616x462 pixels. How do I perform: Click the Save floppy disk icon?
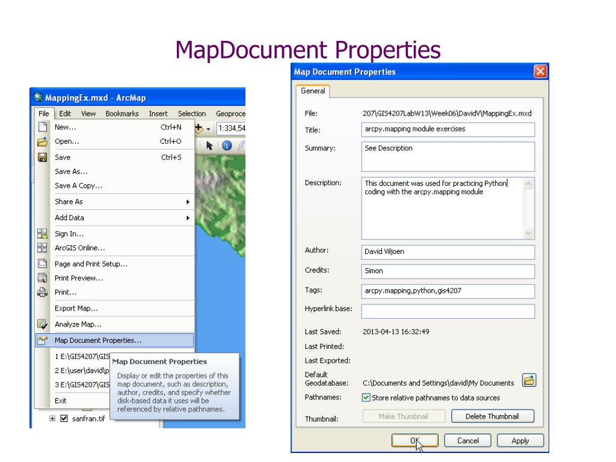point(43,158)
